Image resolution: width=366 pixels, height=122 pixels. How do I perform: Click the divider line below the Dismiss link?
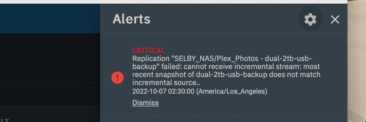223,117
